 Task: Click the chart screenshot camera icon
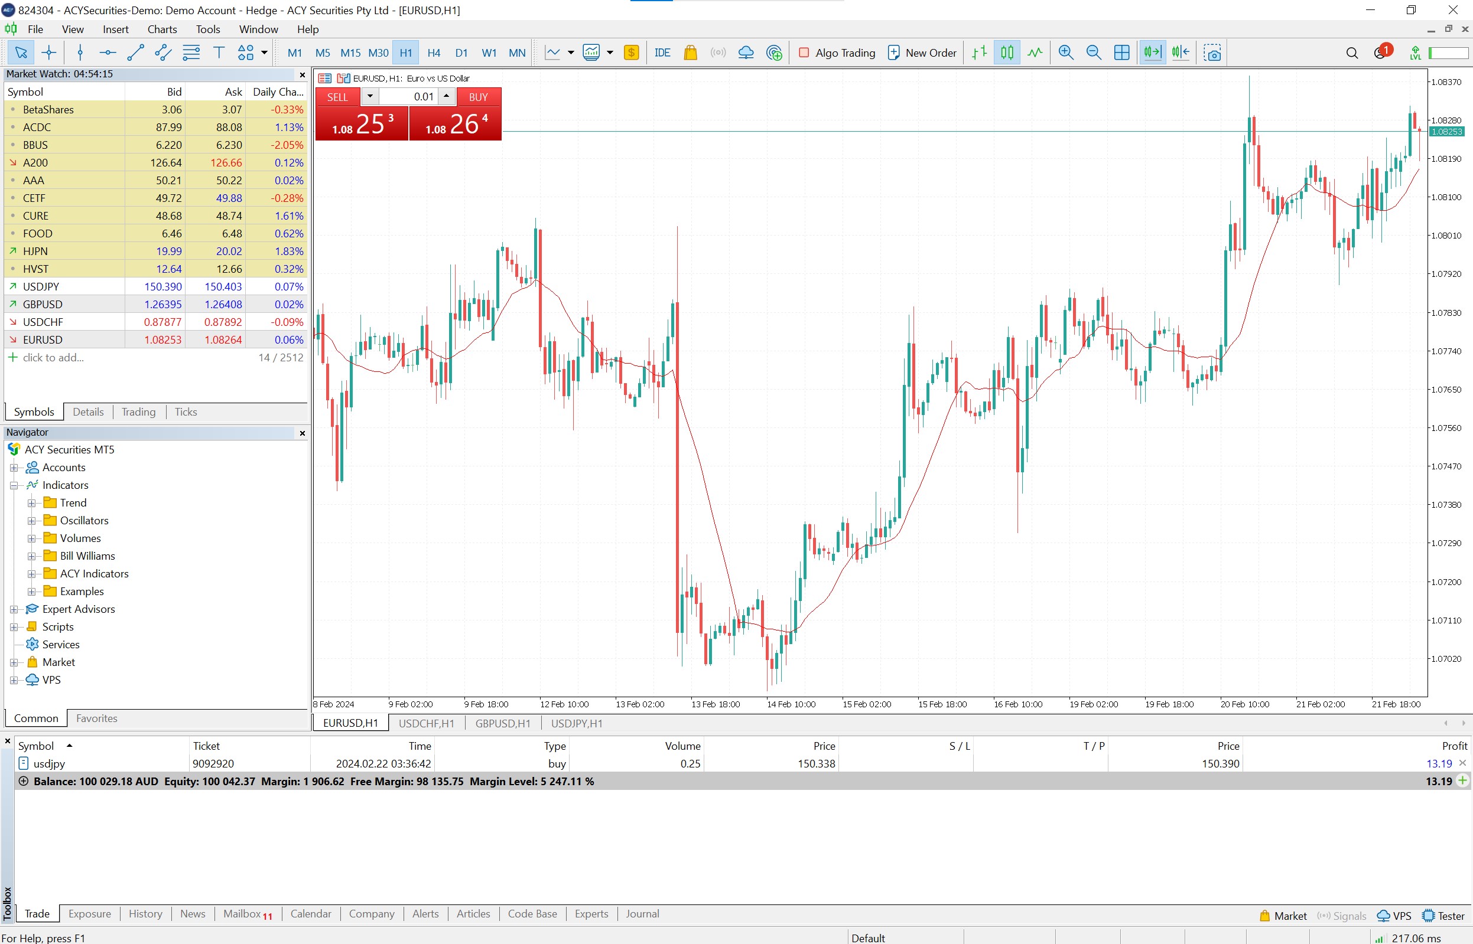pos(1212,53)
